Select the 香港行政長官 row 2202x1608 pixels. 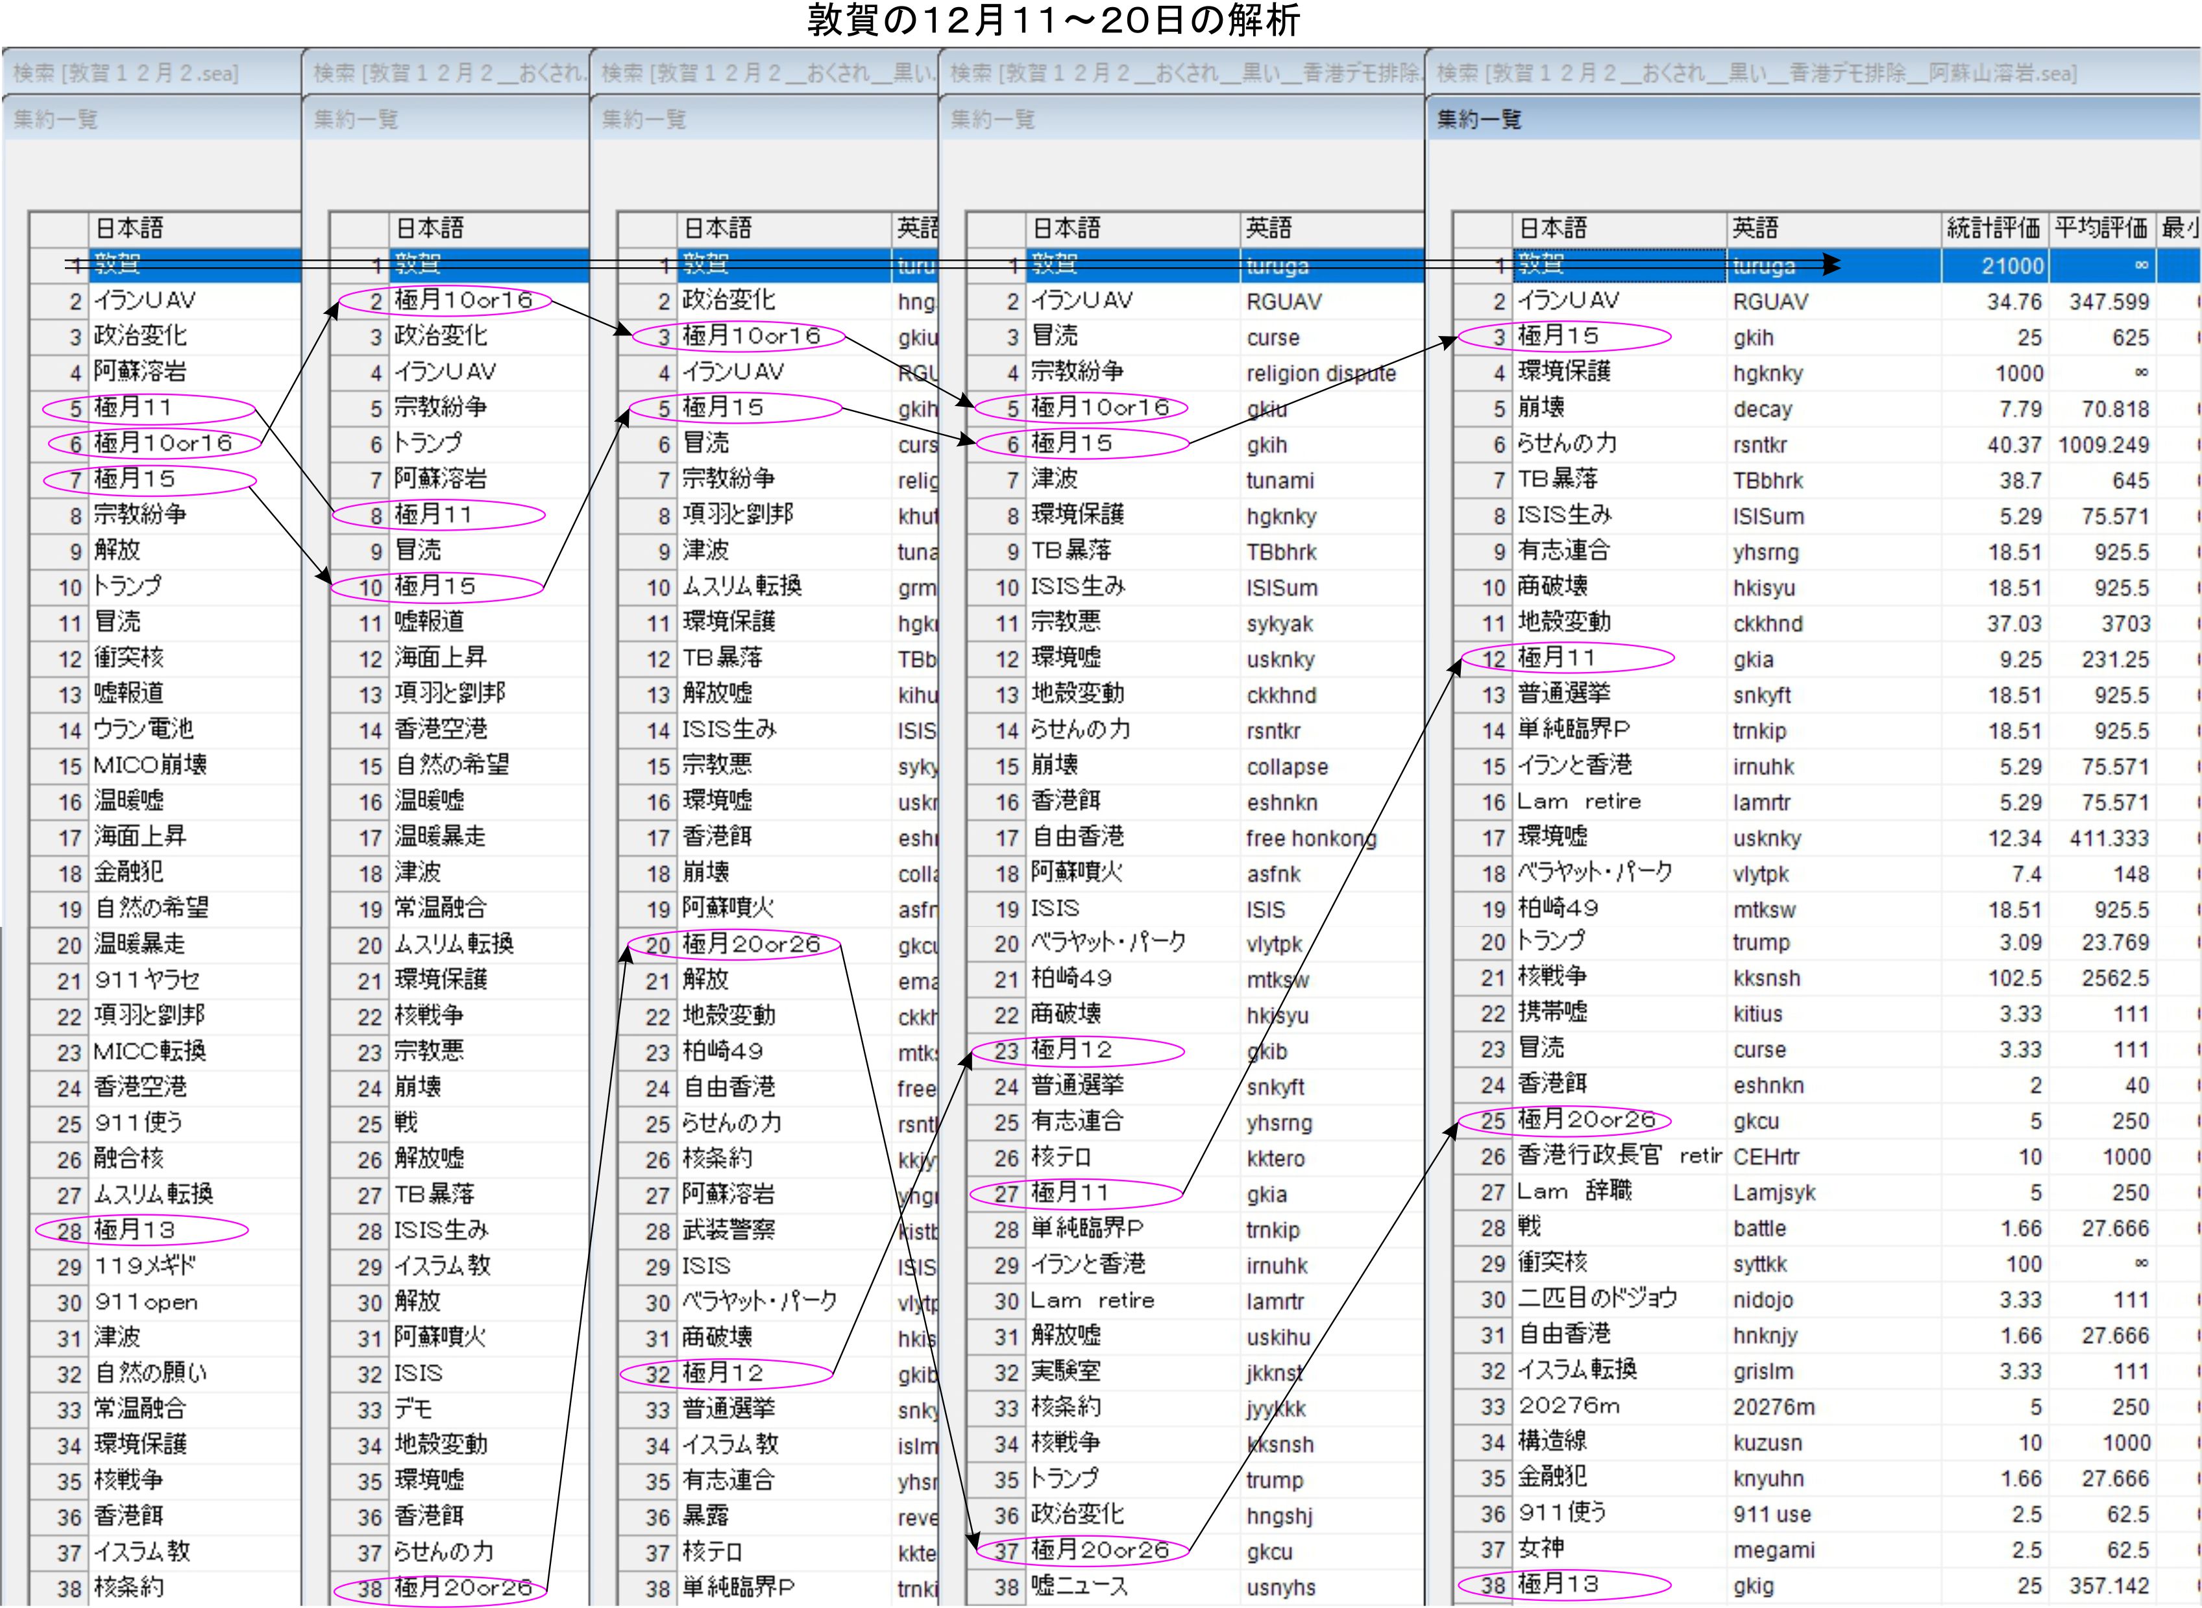(x=1589, y=1155)
